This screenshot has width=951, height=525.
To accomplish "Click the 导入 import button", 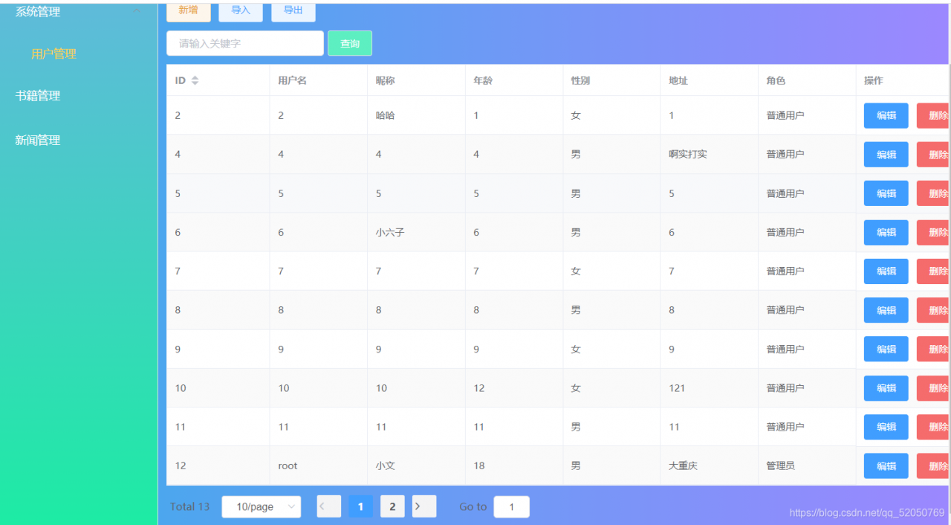I will pyautogui.click(x=240, y=11).
